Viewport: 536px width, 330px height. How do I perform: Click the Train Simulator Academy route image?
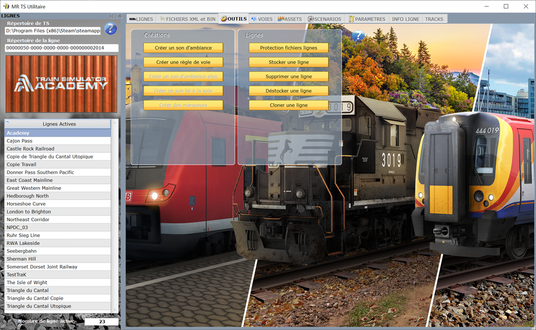(61, 84)
